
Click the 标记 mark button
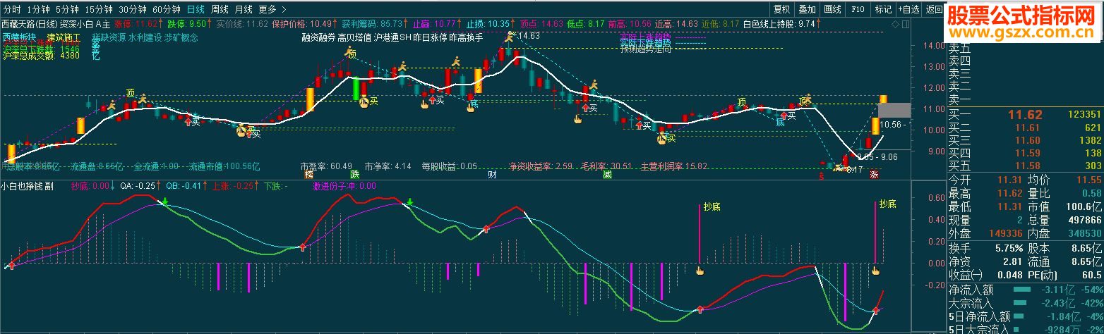883,9
